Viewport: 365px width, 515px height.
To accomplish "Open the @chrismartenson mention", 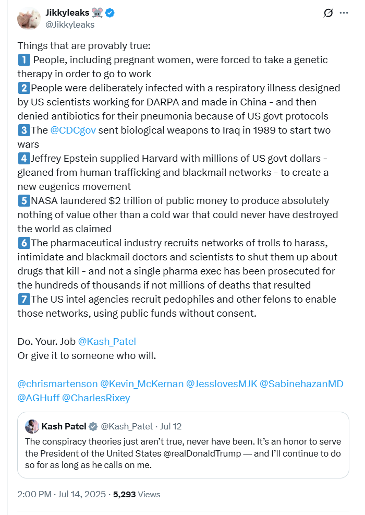I will point(57,384).
